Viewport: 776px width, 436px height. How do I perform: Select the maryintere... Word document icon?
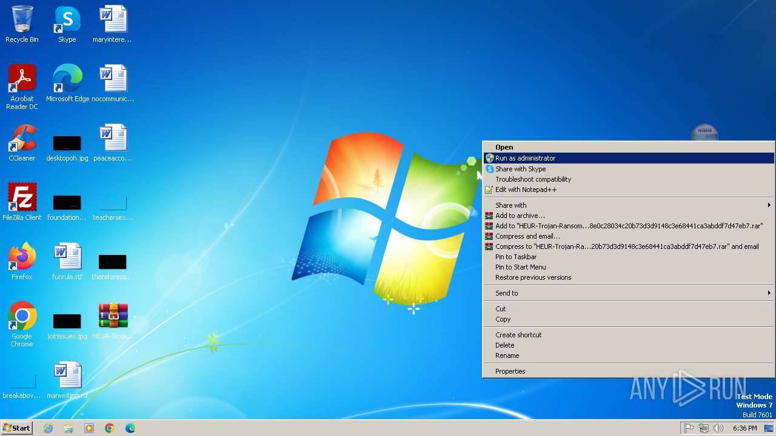point(113,24)
